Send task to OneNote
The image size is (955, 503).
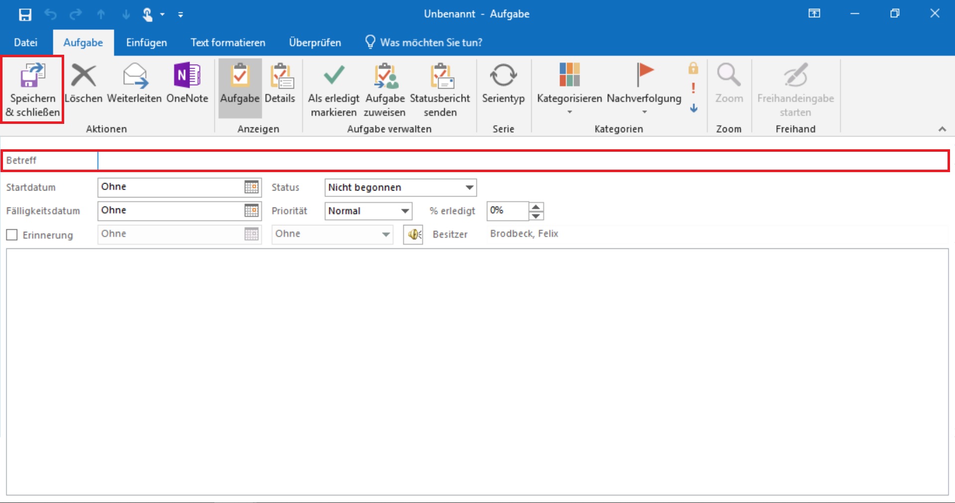187,84
